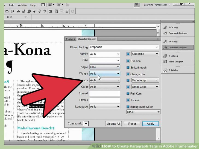
Task: Toggle the Pair Kern checkbox
Action: pos(128,94)
